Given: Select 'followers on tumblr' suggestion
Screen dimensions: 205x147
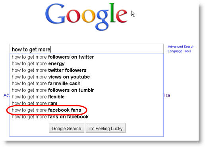Looking at the screenshot, I should coord(87,90).
